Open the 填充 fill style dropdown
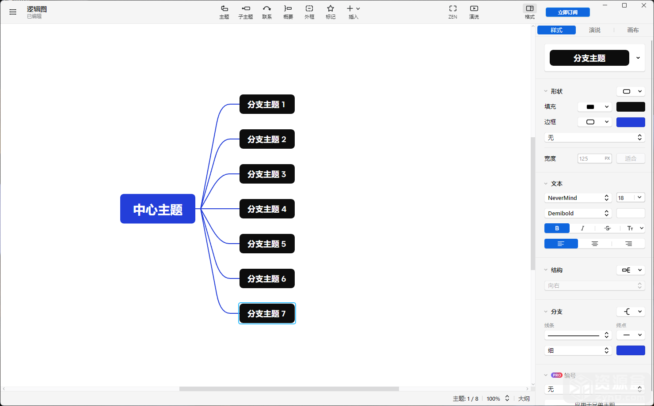 (x=595, y=107)
